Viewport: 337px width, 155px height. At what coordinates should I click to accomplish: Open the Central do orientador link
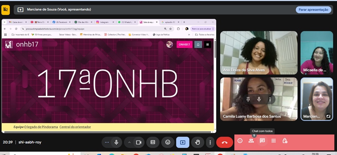pos(75,127)
